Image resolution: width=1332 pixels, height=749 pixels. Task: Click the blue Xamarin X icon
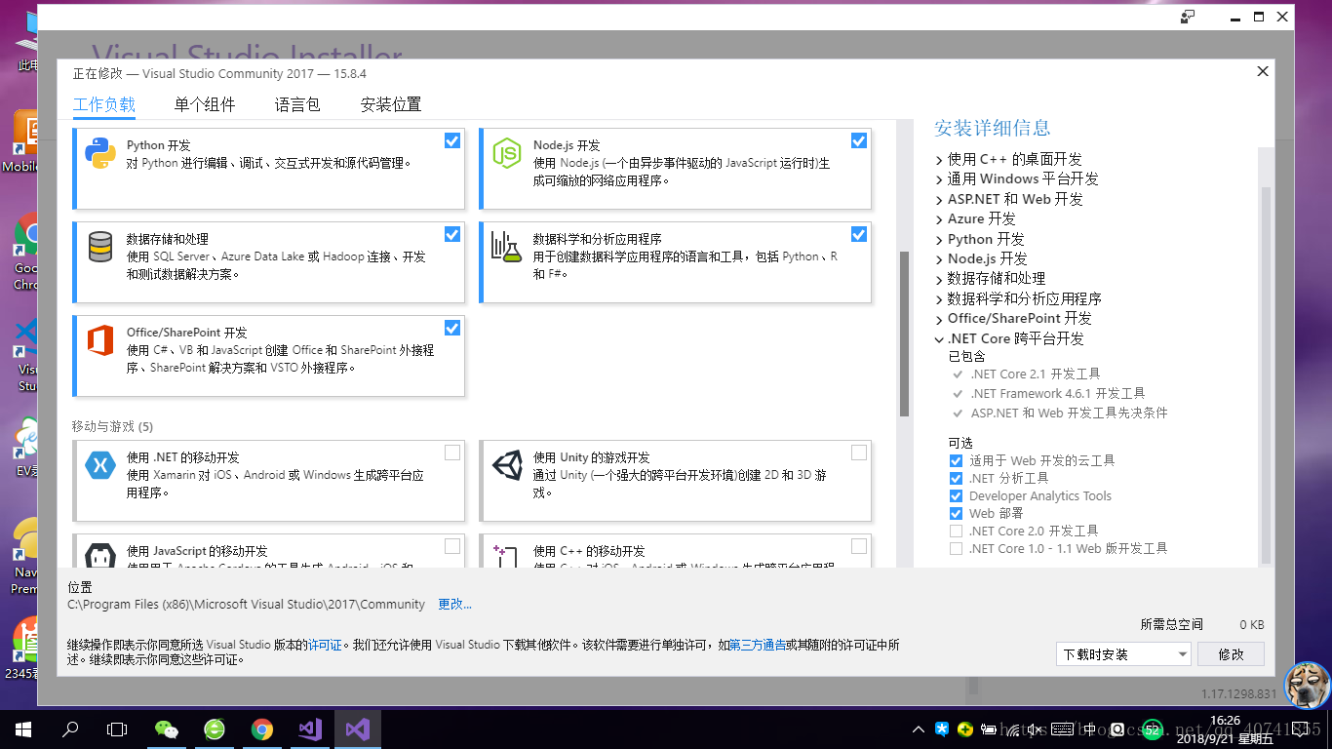pos(100,466)
